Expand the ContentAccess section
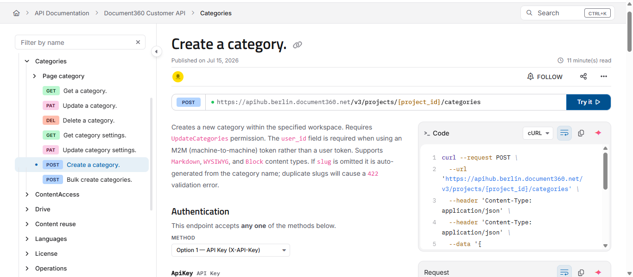This screenshot has width=633, height=277. (x=27, y=194)
